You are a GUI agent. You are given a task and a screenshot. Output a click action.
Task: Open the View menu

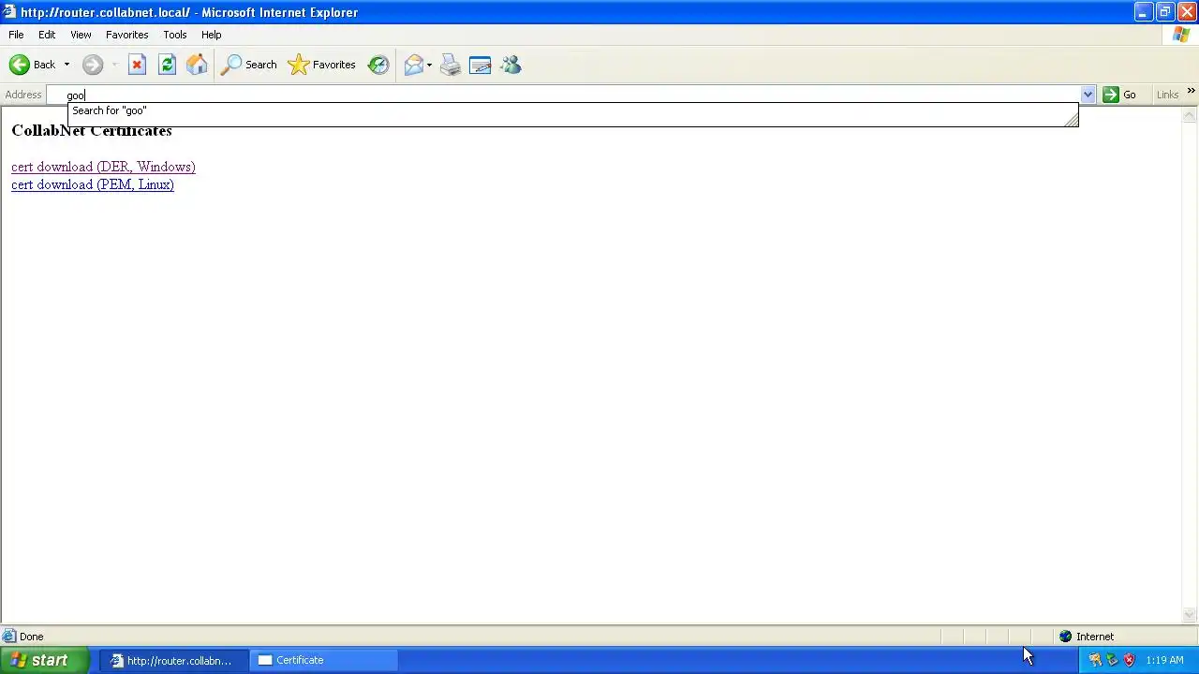(81, 35)
